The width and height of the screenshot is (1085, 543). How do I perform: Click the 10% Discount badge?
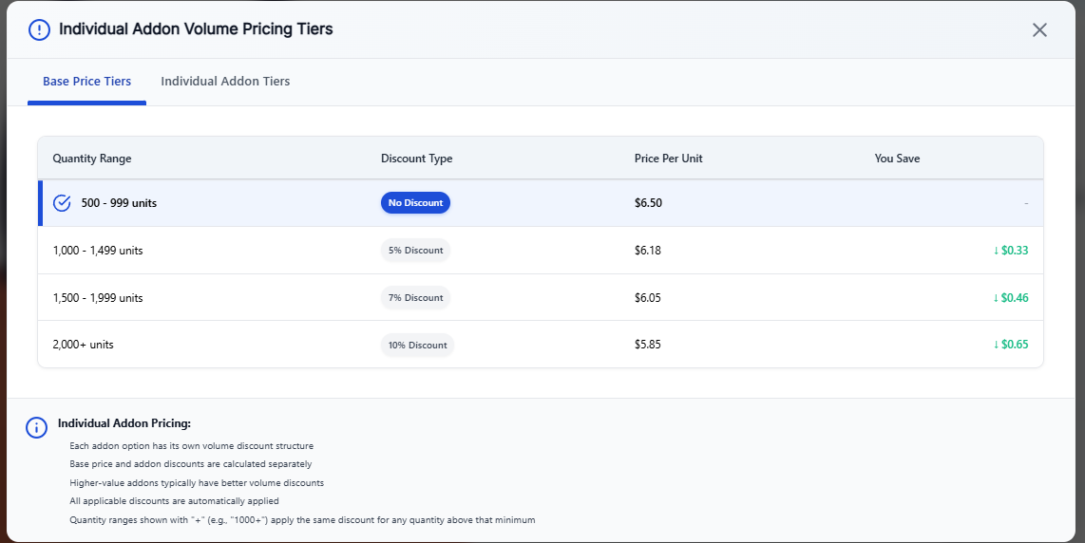click(x=417, y=345)
